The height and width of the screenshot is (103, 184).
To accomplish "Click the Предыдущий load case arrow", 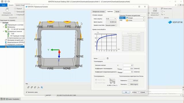I will coord(15,11).
